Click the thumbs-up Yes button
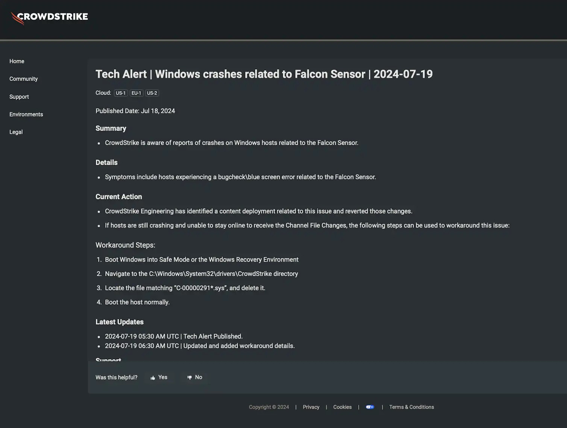Image resolution: width=567 pixels, height=428 pixels. click(x=159, y=377)
